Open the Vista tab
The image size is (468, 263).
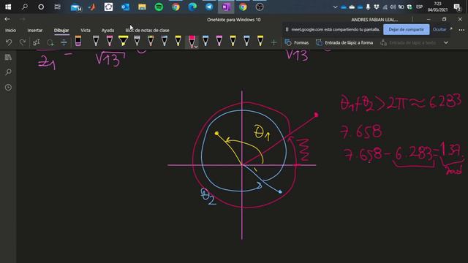point(86,30)
